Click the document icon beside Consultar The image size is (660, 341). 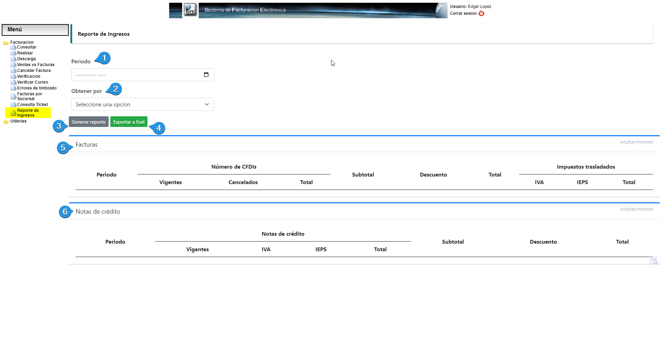(x=13, y=47)
